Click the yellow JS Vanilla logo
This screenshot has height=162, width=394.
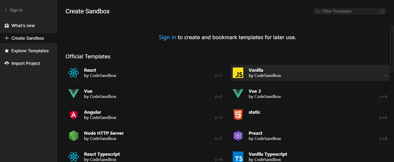click(x=238, y=73)
